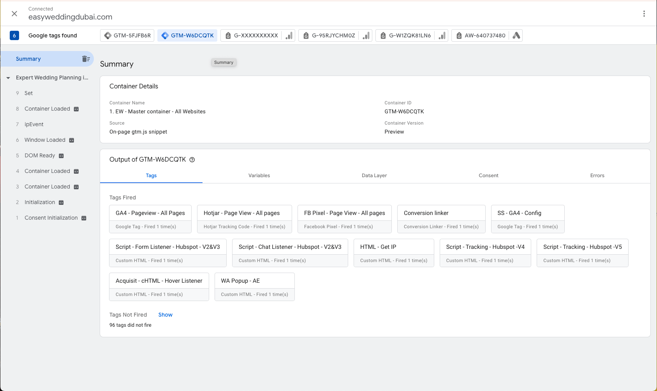The image size is (657, 391).
Task: Open Script - Tracking - Hubspot -V4 tag card
Action: [485, 253]
